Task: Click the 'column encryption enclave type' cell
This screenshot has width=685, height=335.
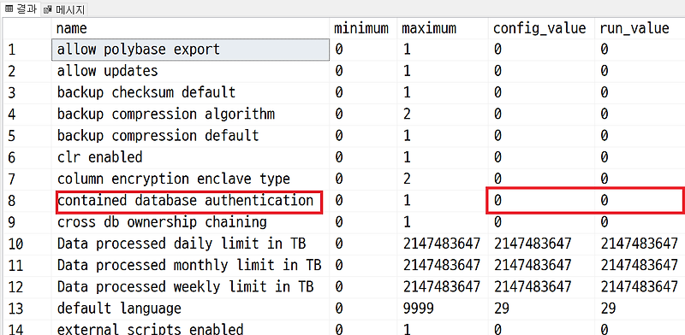Action: pos(190,179)
